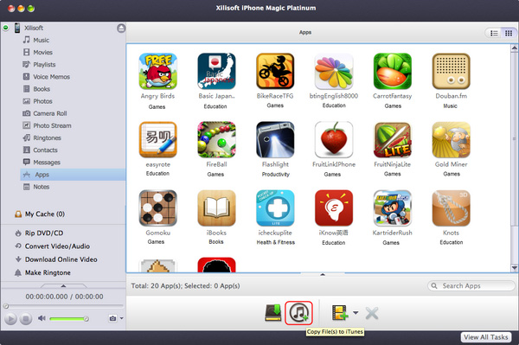Select the FruitNinjaLite app icon
The height and width of the screenshot is (345, 519).
pyautogui.click(x=392, y=139)
